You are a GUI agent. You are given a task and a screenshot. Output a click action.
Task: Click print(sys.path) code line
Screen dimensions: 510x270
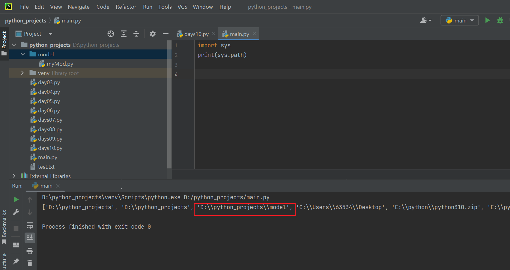coord(222,55)
